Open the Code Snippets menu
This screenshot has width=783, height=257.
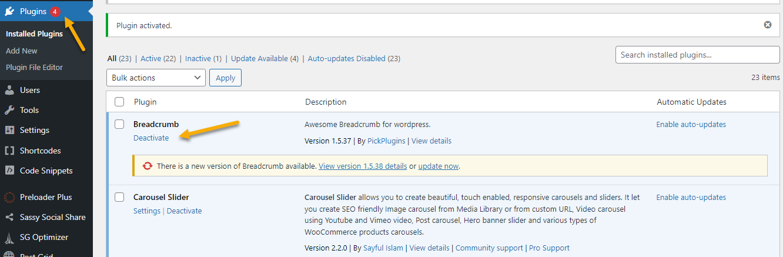coord(46,171)
